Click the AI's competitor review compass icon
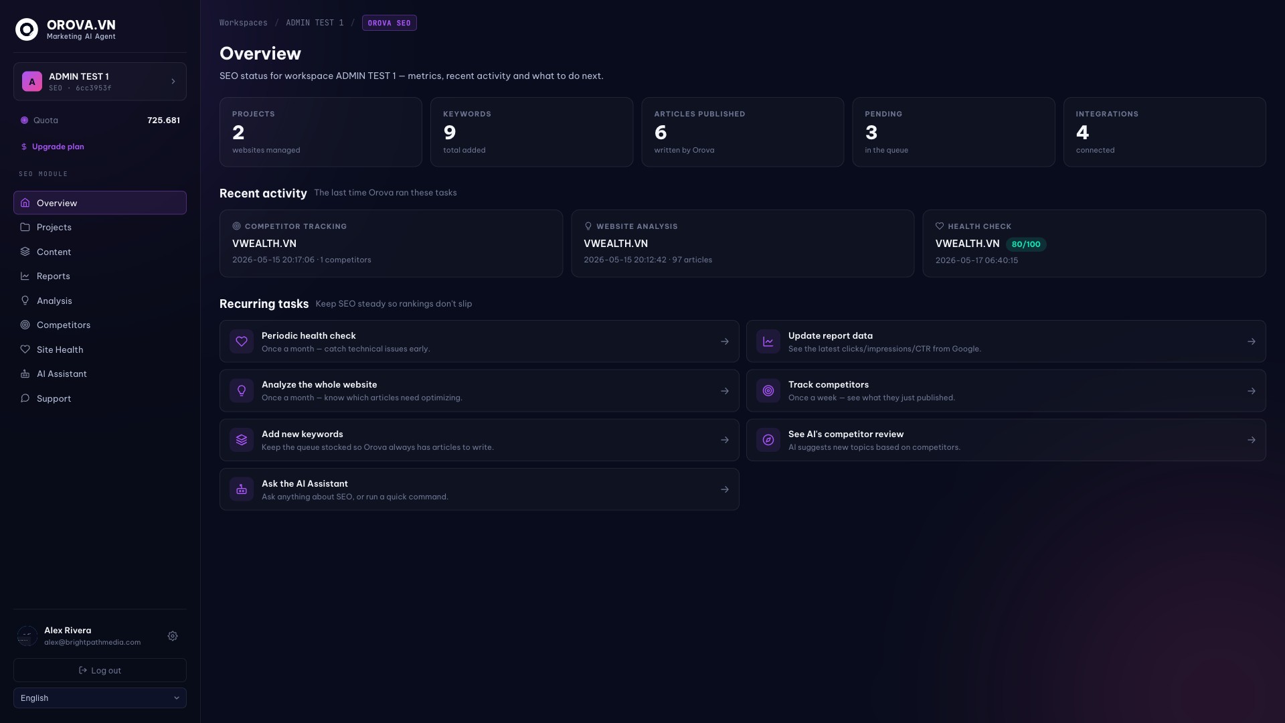The image size is (1285, 723). tap(768, 440)
